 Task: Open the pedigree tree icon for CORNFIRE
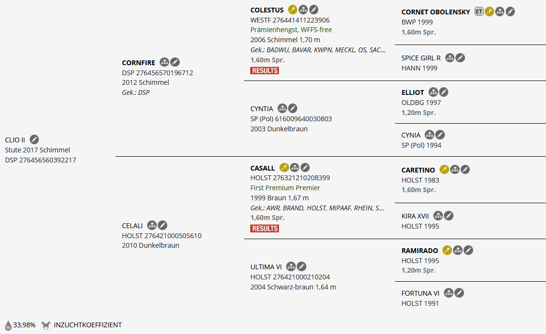(164, 62)
